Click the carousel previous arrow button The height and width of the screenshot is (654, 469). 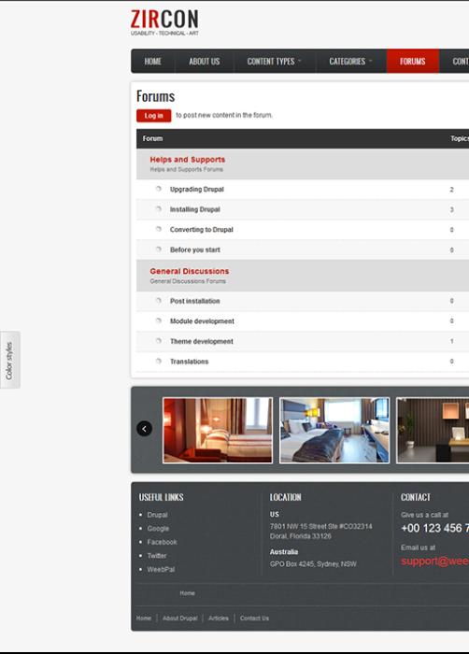(x=145, y=429)
